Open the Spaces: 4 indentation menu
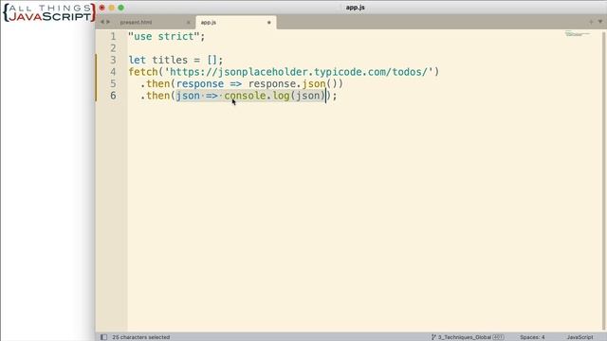The width and height of the screenshot is (607, 341). [532, 337]
